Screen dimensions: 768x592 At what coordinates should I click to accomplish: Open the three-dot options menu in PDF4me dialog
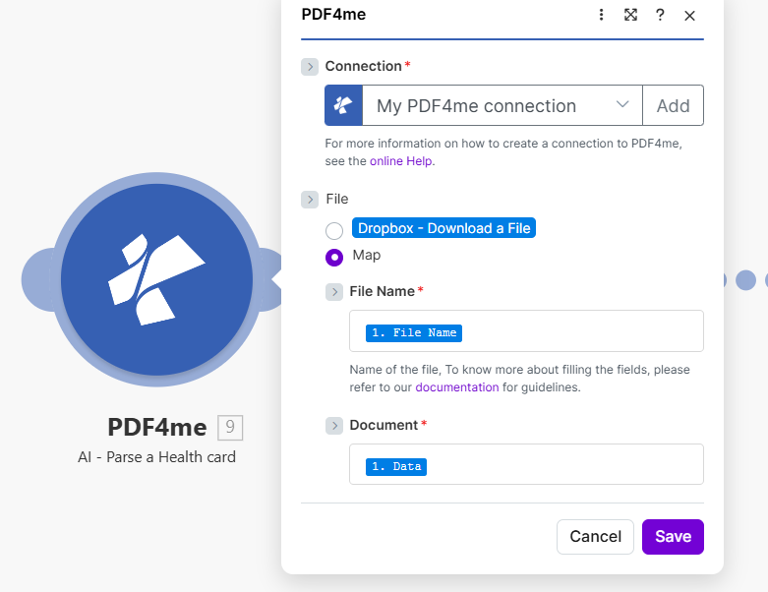click(601, 15)
